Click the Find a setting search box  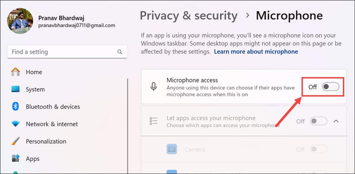tap(62, 52)
